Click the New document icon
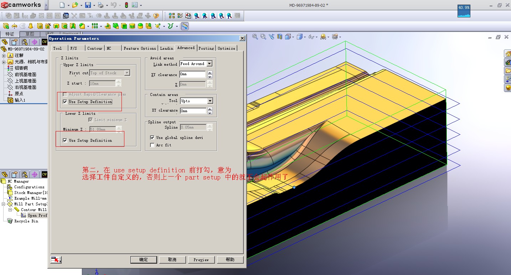Viewport: 511px width, 275px height. [x=62, y=5]
